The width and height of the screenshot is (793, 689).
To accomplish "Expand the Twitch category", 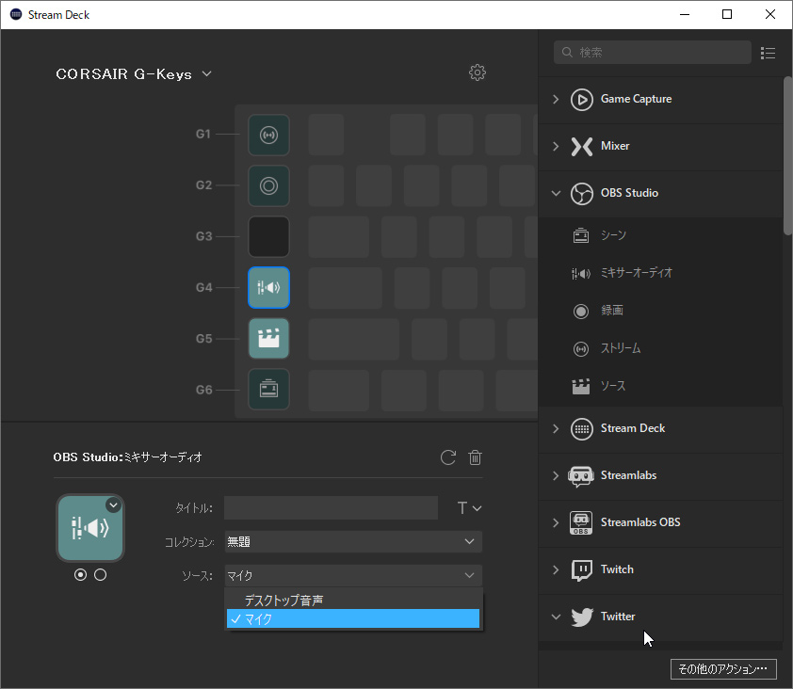I will coord(556,570).
